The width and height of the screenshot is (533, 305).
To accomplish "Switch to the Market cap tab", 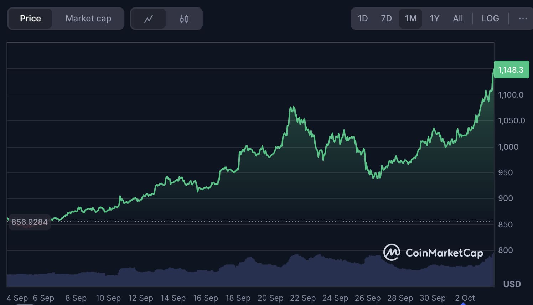I will 88,19.
